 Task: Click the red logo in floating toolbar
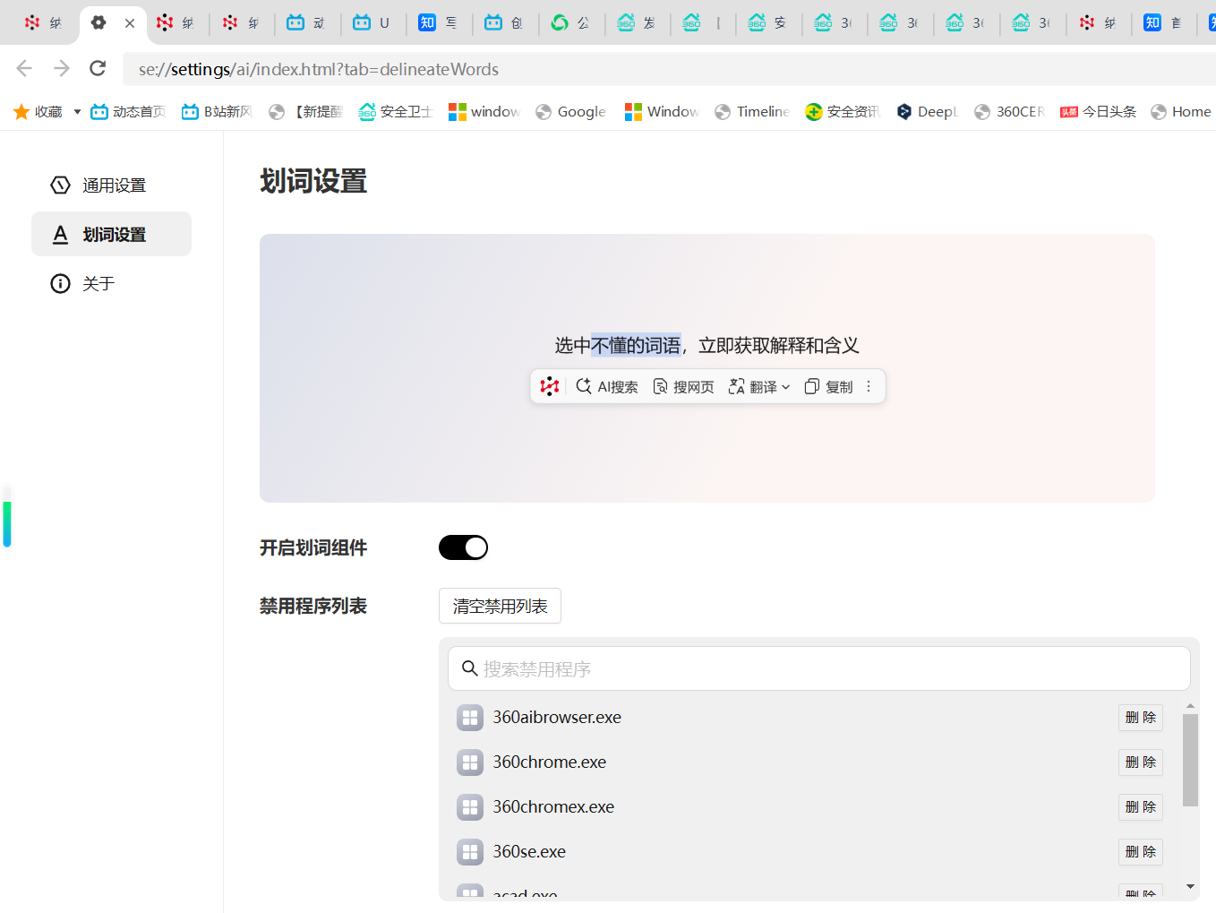pos(549,386)
